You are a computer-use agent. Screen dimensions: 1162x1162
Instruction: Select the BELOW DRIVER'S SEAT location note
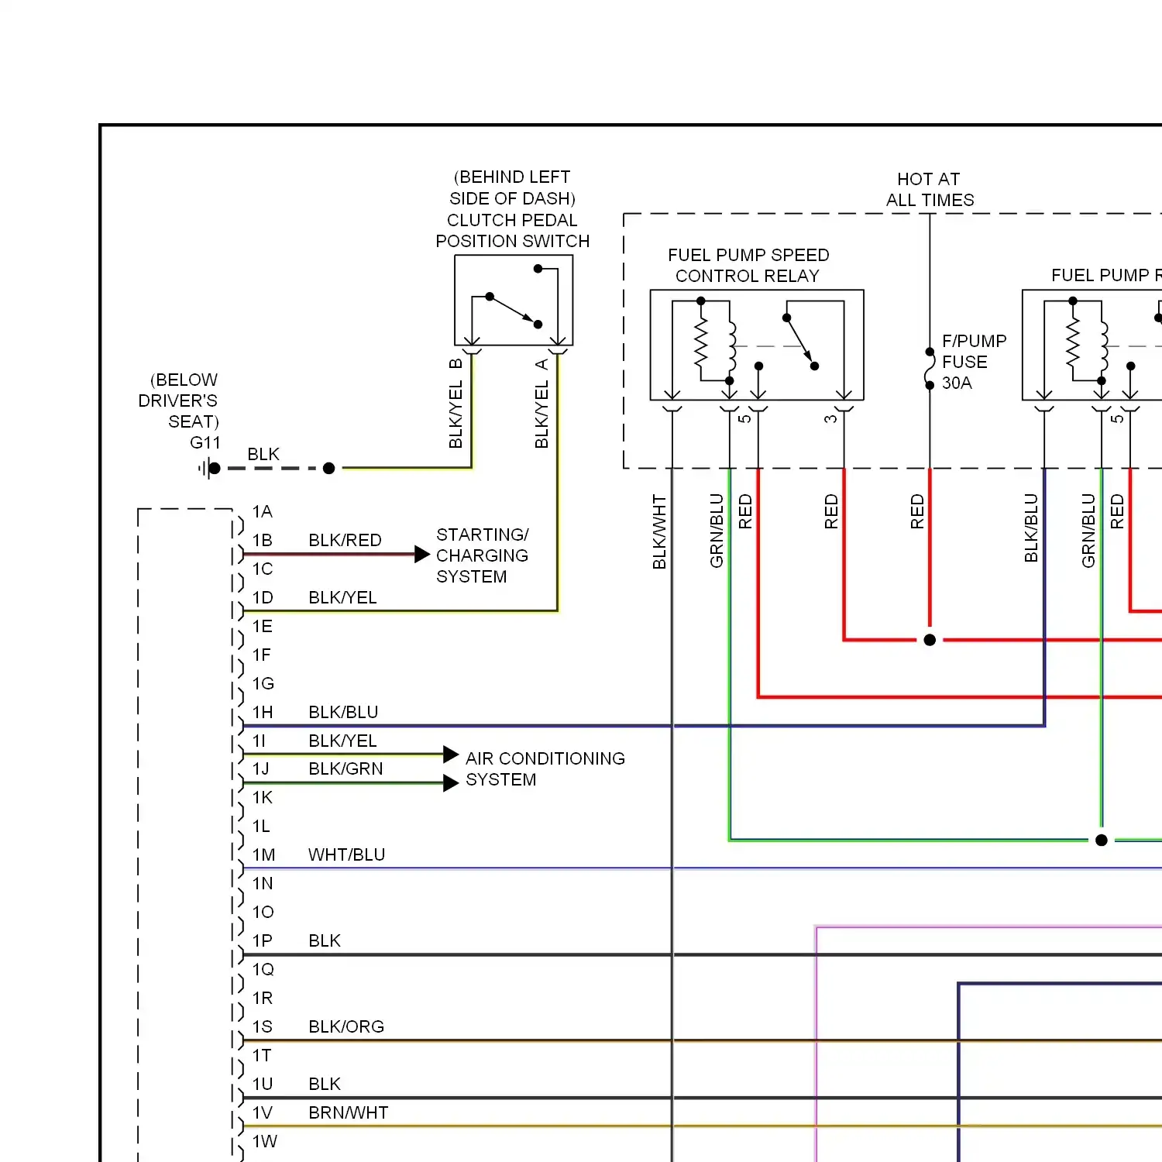tap(179, 401)
